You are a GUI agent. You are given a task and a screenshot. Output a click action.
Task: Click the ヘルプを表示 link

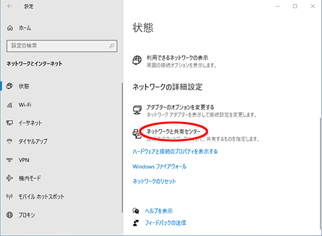click(158, 211)
